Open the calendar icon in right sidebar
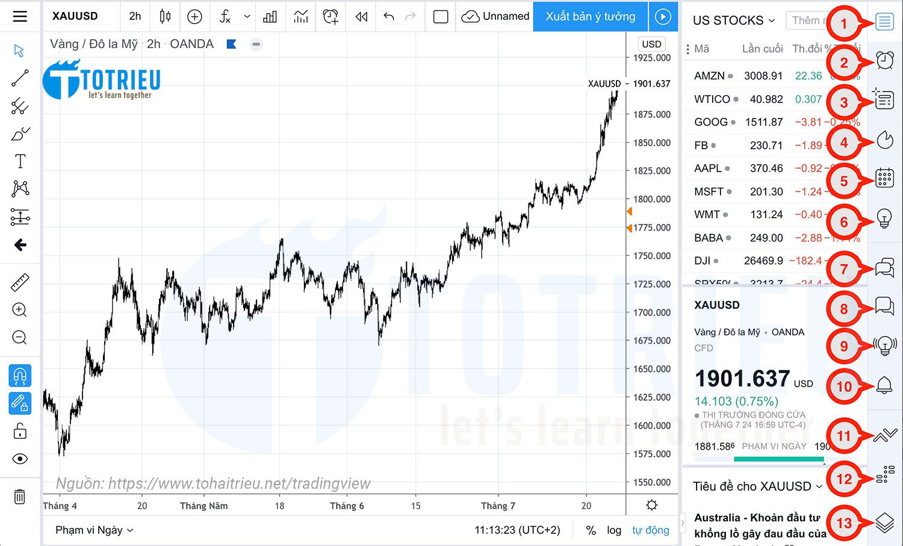 pos(884,178)
